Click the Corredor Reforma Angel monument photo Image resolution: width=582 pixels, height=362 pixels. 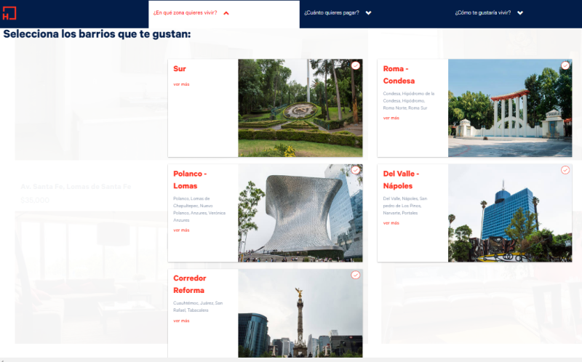(x=300, y=314)
